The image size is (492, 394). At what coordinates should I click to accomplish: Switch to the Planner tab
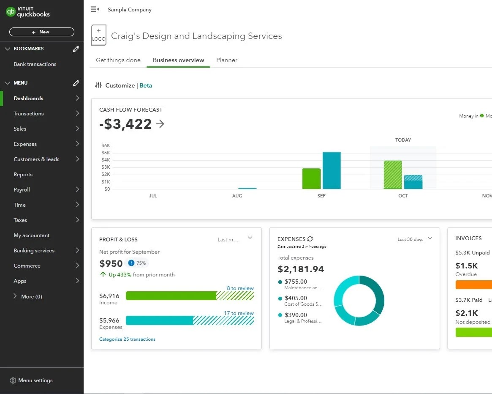(x=227, y=60)
